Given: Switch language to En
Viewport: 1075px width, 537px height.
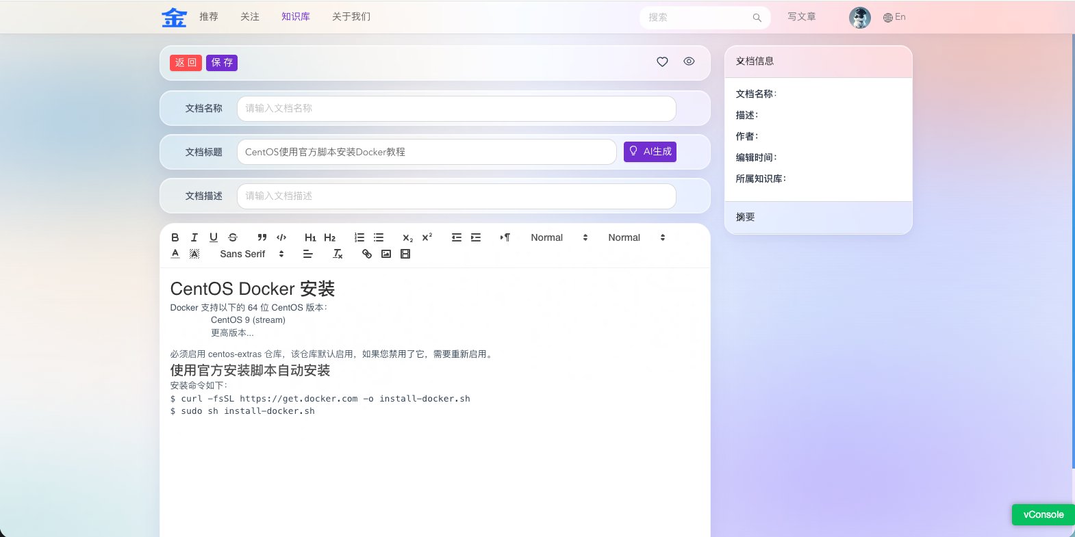Looking at the screenshot, I should point(894,17).
